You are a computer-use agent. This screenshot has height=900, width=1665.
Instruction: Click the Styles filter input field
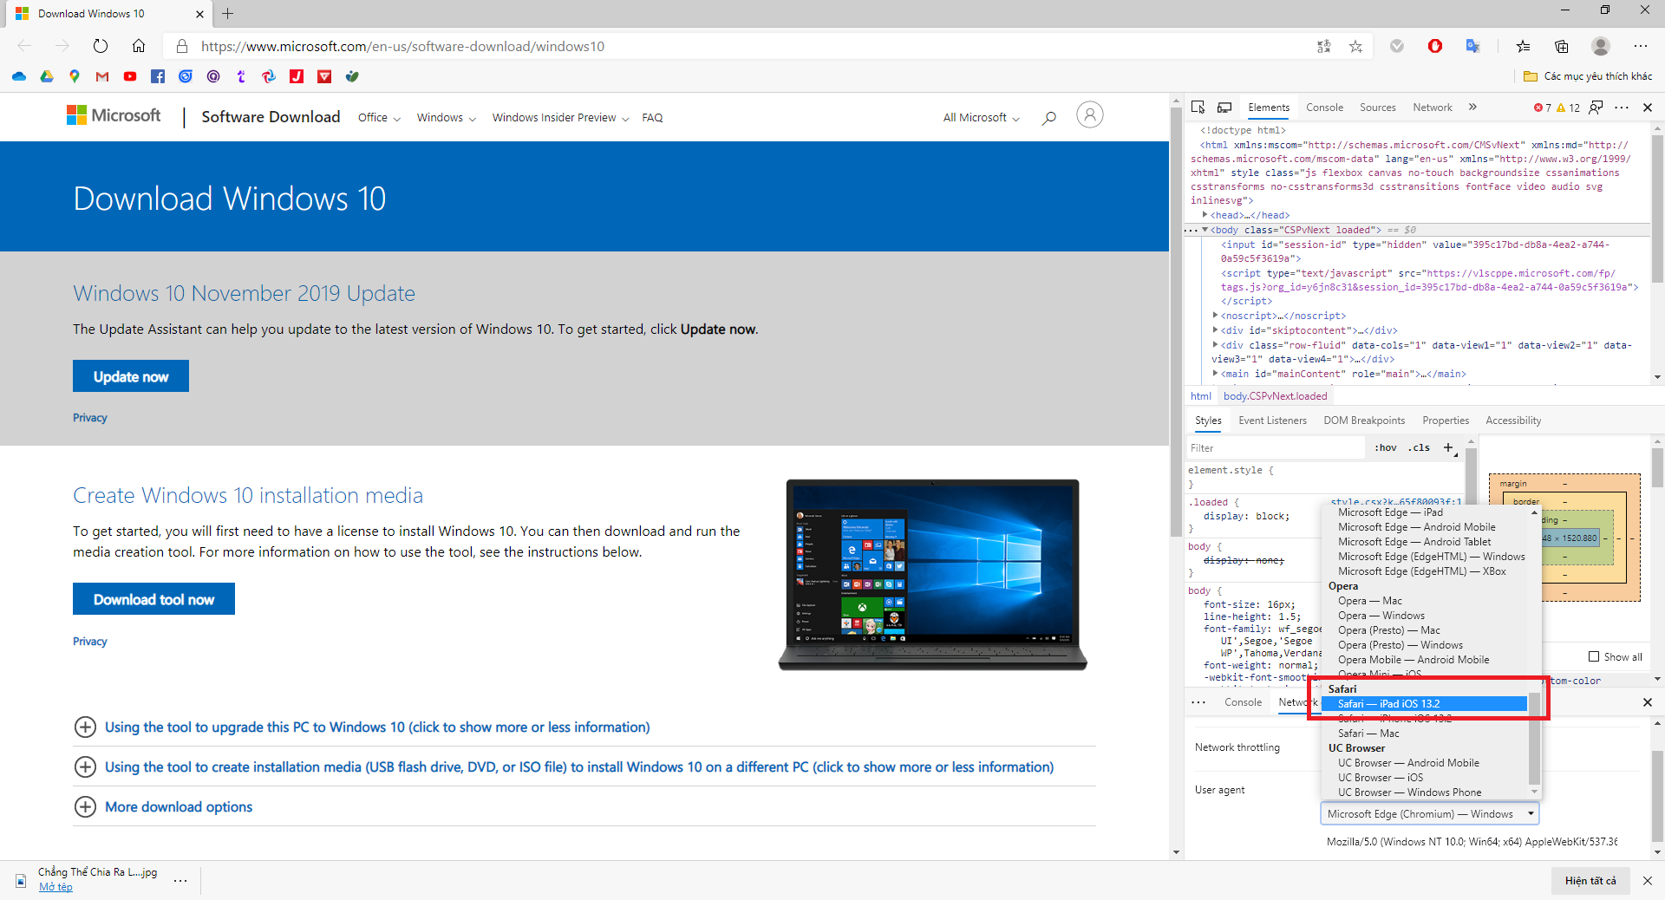point(1275,447)
